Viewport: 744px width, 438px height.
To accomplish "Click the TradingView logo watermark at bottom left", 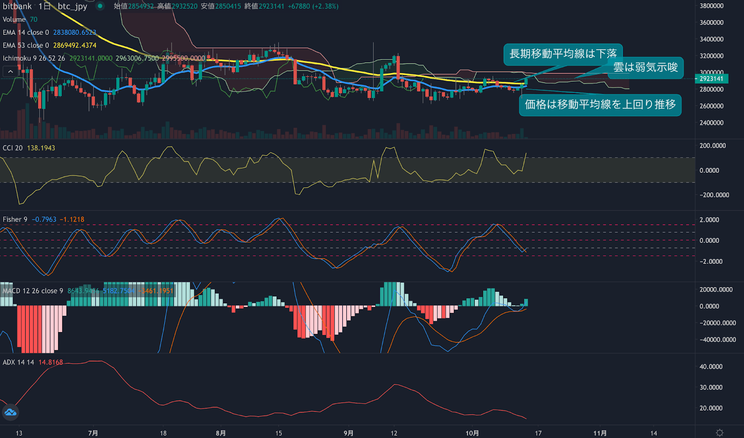I will pyautogui.click(x=10, y=412).
